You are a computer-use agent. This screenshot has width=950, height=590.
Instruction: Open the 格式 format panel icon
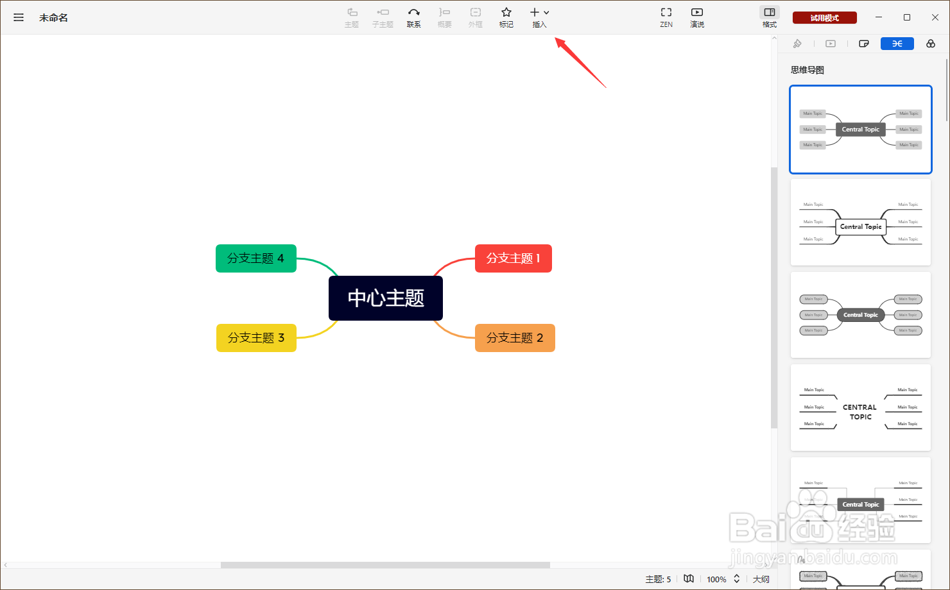pyautogui.click(x=769, y=17)
